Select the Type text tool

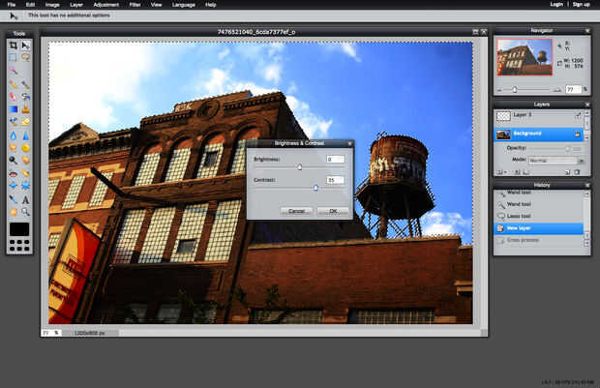coord(25,199)
